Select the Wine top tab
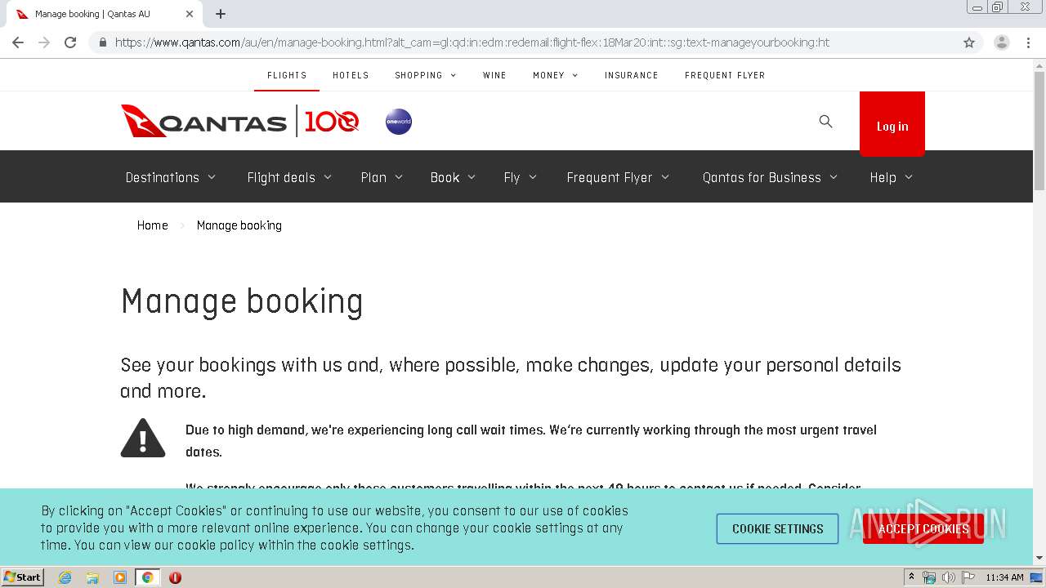This screenshot has width=1046, height=588. 494,75
